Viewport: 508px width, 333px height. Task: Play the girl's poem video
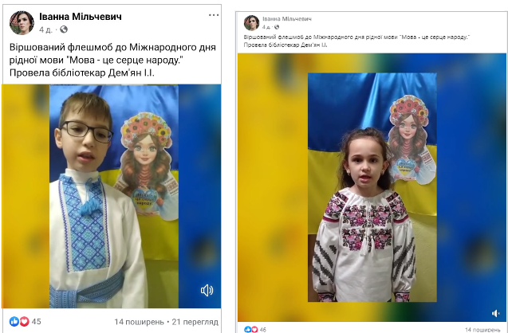tap(372, 187)
